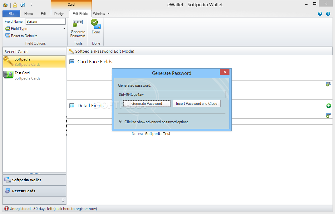This screenshot has width=335, height=214.
Task: Click the blue Help question mark icon
Action: [x=320, y=14]
